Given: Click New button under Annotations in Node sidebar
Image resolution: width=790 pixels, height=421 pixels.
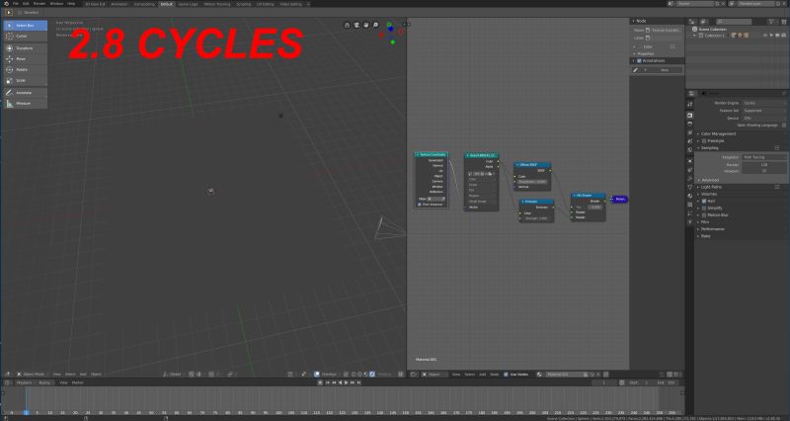Looking at the screenshot, I should (665, 70).
